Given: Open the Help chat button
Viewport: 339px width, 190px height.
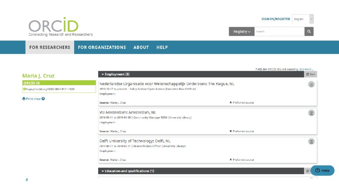Looking at the screenshot, I should 322,170.
